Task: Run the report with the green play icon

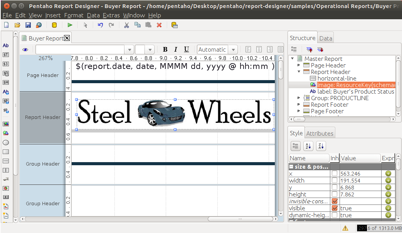Action: click(70, 25)
